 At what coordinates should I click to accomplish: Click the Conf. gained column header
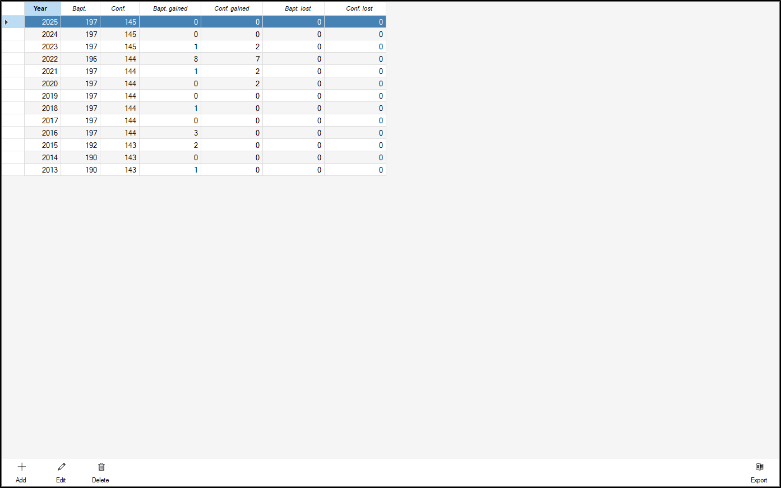click(x=232, y=8)
